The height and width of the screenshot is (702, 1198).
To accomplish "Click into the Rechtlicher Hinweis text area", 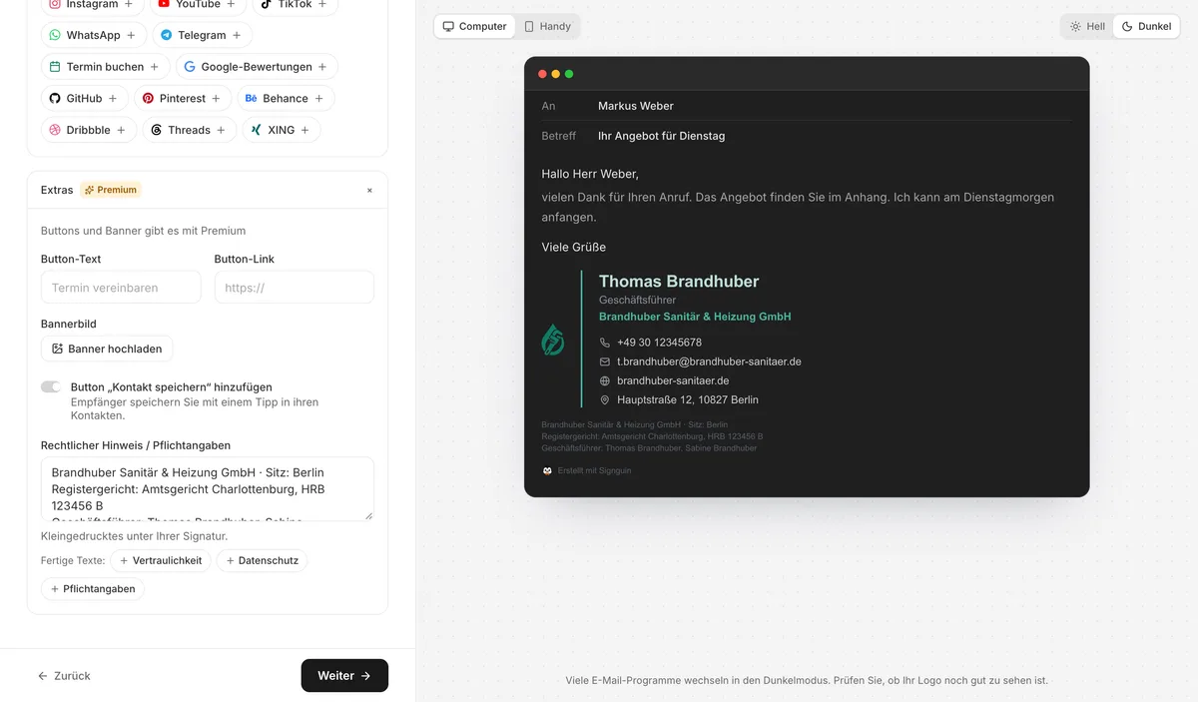I will 208,489.
